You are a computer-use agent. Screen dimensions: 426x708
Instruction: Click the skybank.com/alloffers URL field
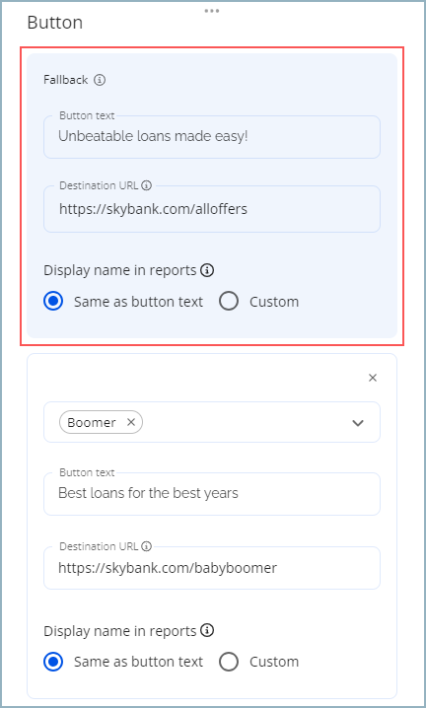pos(212,209)
